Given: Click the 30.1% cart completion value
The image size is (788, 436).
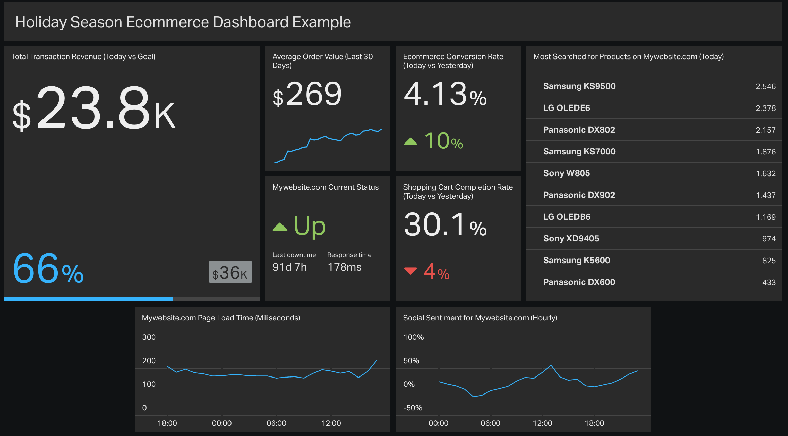Looking at the screenshot, I should (x=445, y=225).
